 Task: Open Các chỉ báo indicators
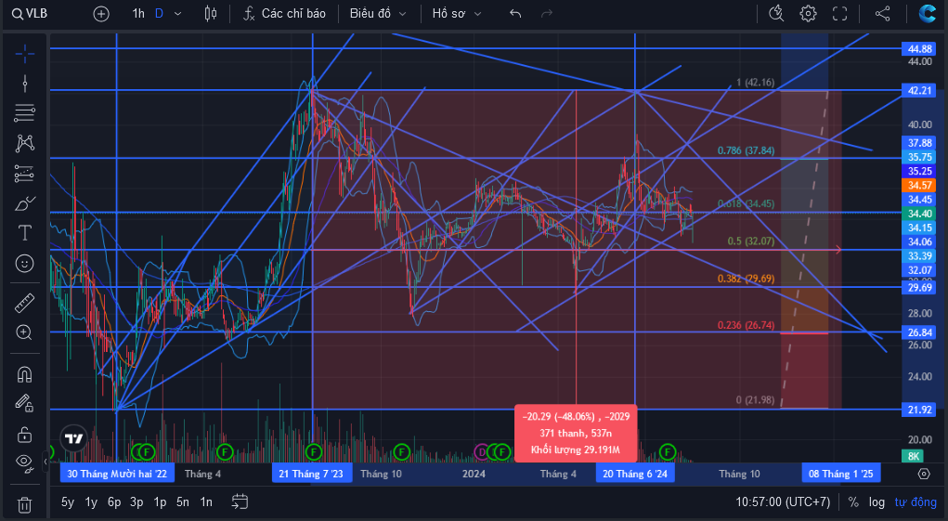pos(284,13)
